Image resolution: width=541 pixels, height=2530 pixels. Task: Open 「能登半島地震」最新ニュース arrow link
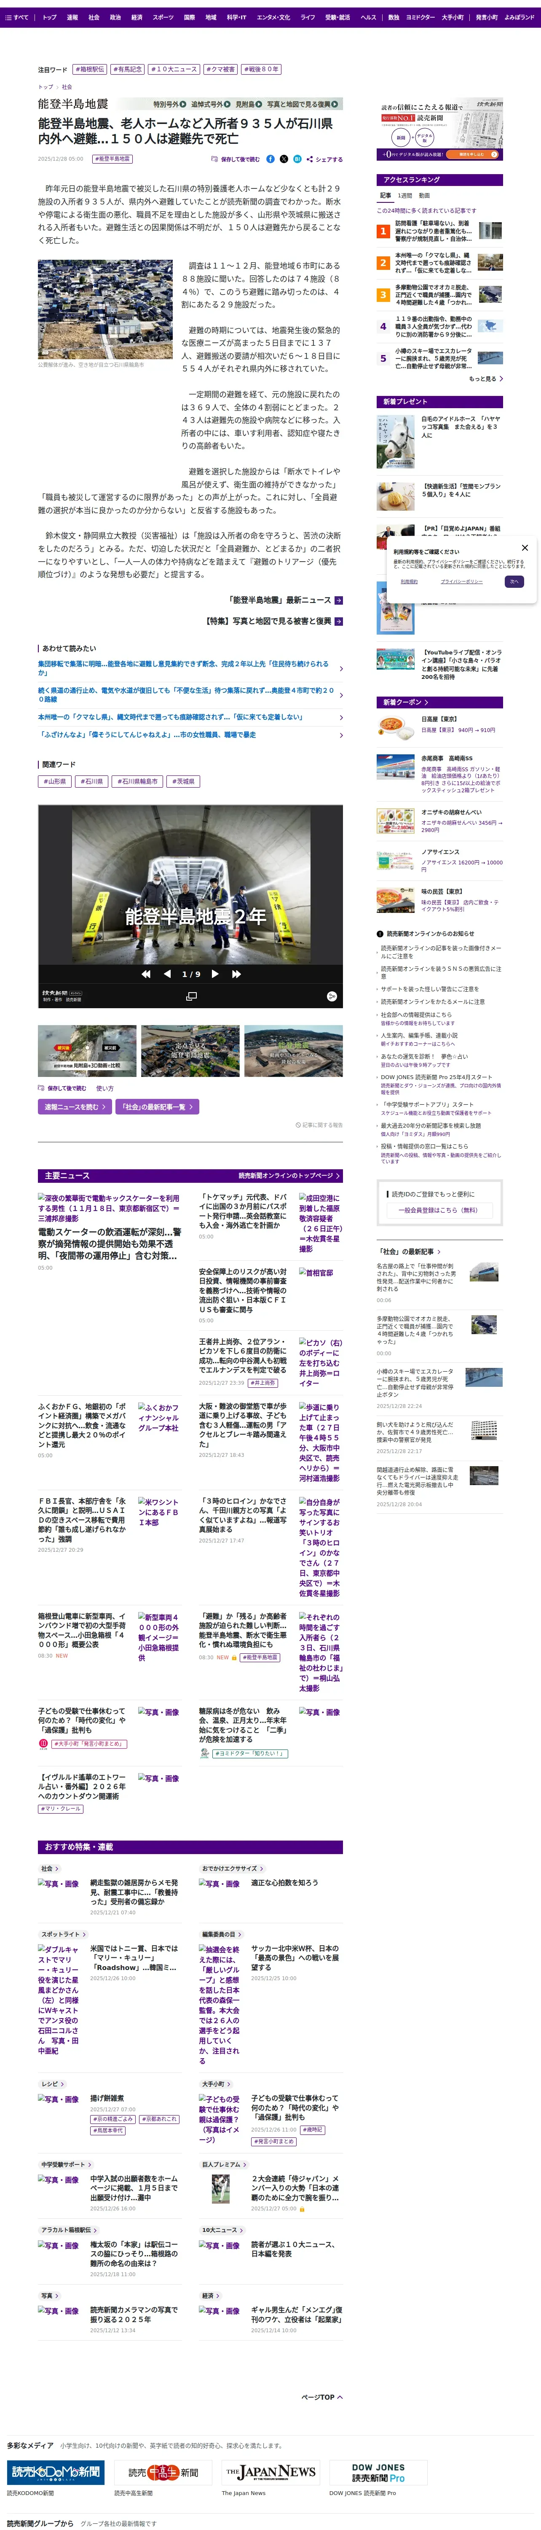point(286,600)
